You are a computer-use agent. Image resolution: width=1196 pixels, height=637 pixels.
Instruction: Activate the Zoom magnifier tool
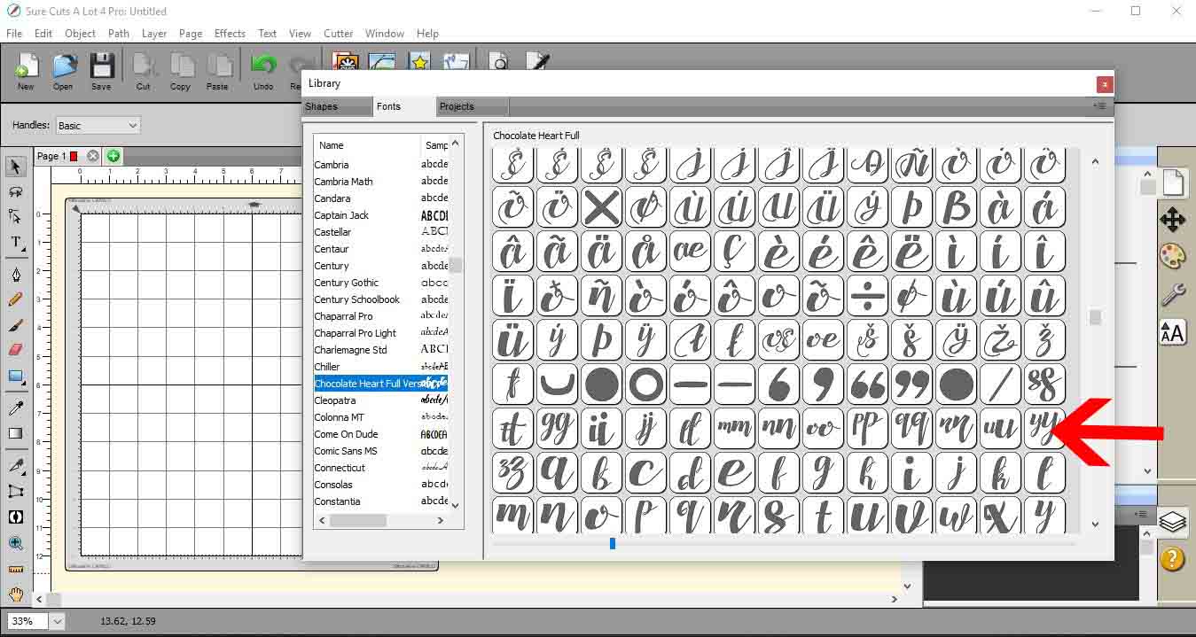[x=15, y=543]
